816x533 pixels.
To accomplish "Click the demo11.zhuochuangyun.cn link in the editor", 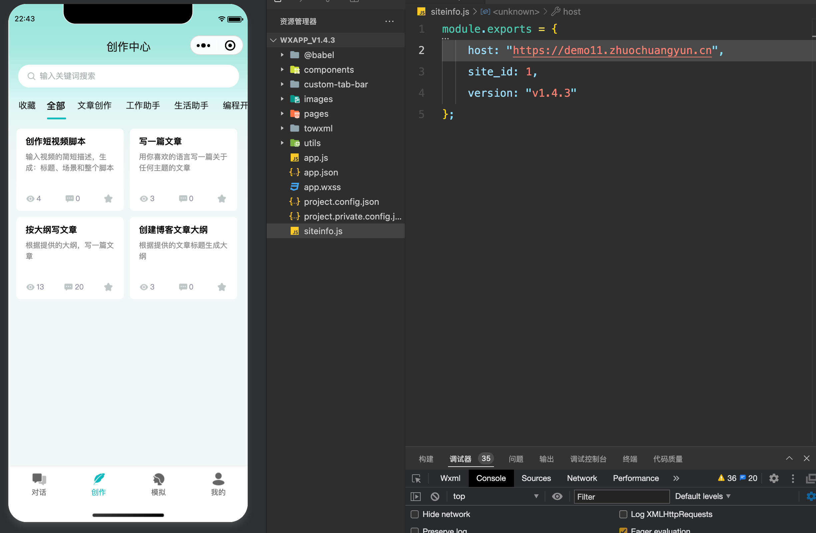I will pos(612,50).
